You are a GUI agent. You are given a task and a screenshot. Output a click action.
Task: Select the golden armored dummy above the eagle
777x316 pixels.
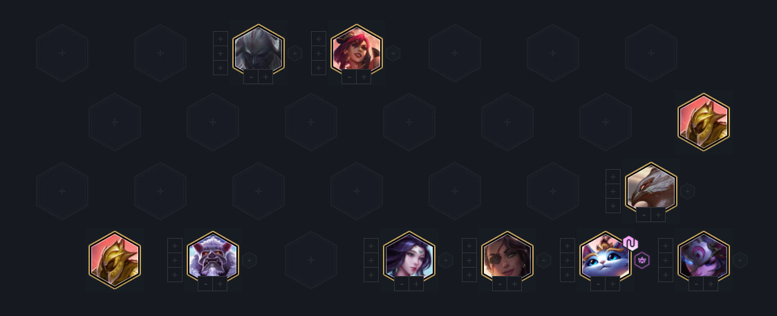703,121
